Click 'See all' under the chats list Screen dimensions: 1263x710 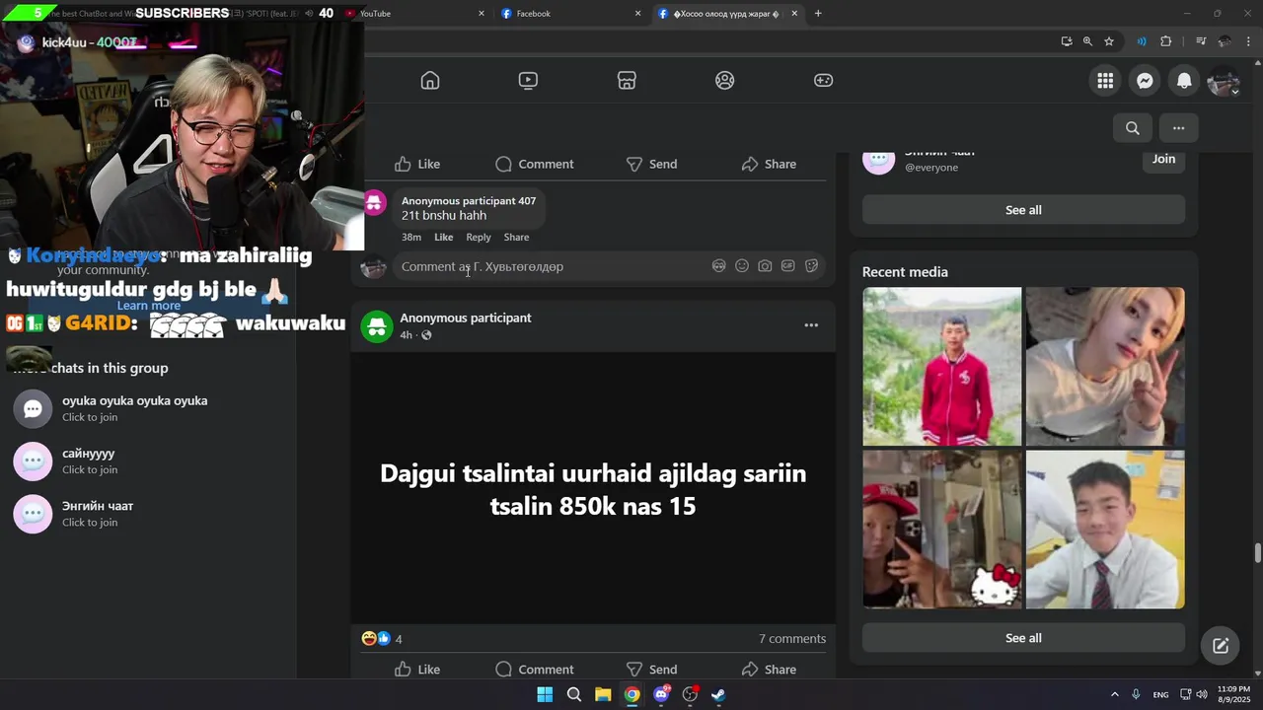[x=1023, y=210]
